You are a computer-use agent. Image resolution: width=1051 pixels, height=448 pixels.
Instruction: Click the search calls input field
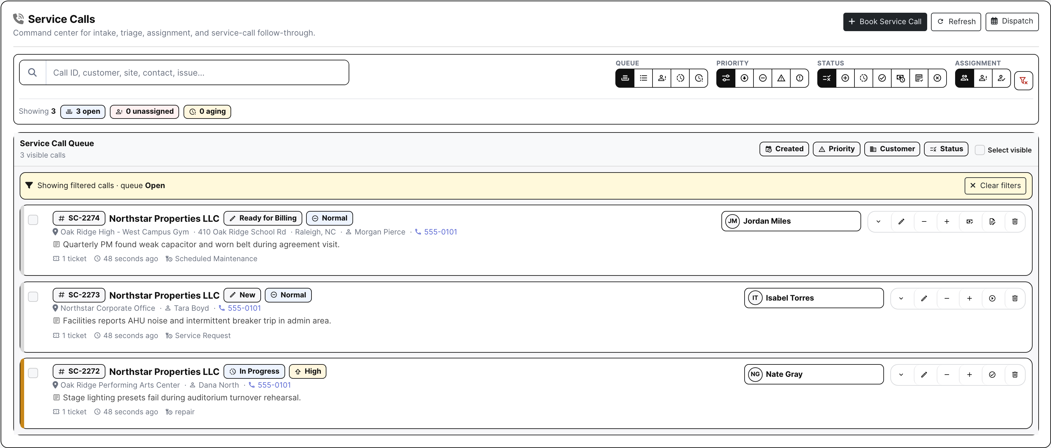[x=197, y=73]
